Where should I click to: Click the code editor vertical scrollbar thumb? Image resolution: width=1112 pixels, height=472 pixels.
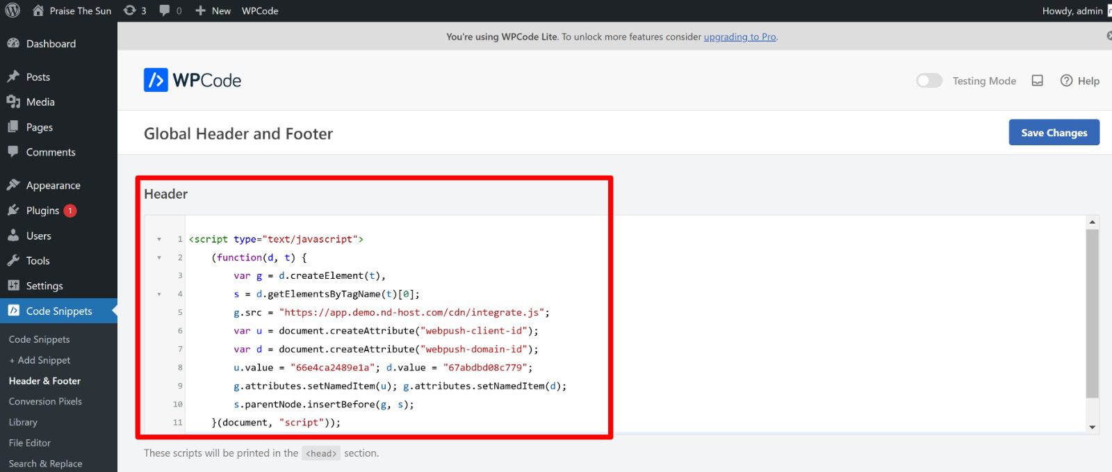[x=1092, y=313]
